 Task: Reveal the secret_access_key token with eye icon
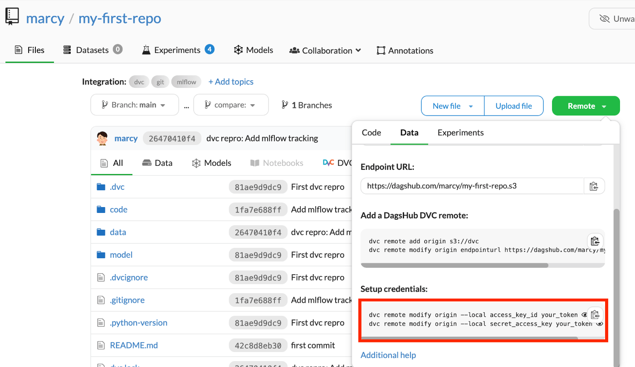(x=600, y=324)
